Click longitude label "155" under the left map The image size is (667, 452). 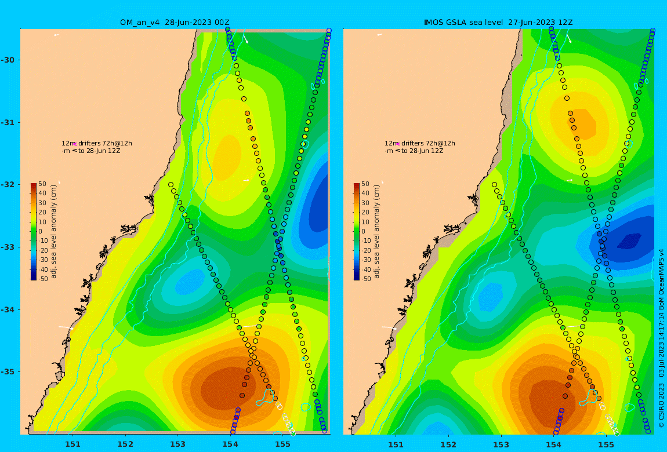click(x=283, y=444)
